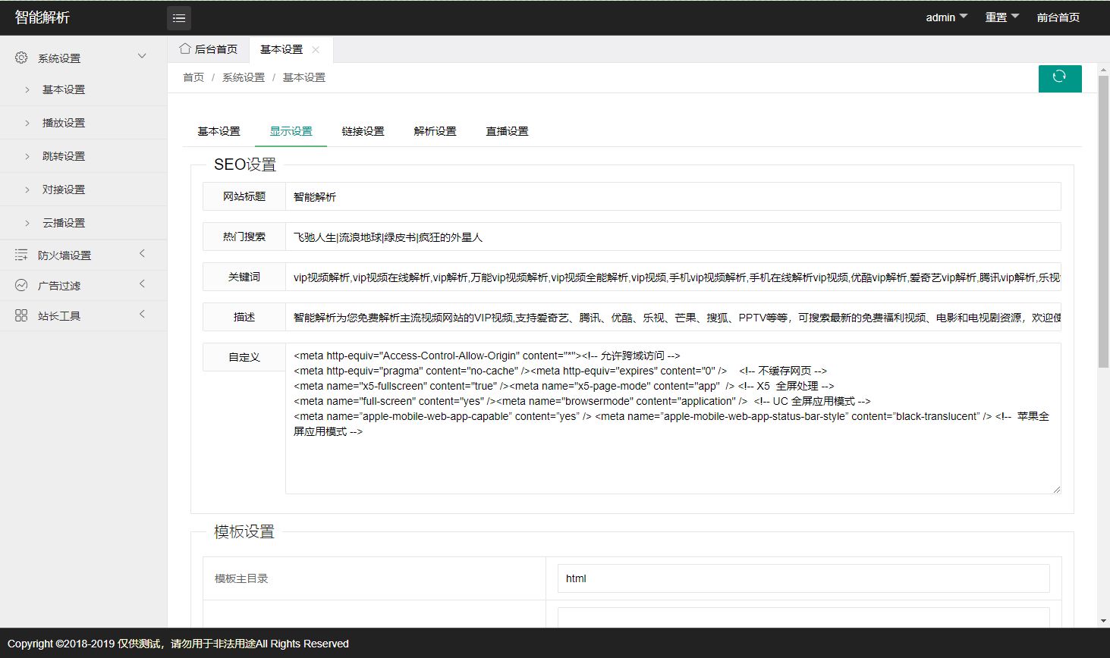The height and width of the screenshot is (658, 1110).
Task: Click the 模板主目录 label text
Action: (x=241, y=578)
